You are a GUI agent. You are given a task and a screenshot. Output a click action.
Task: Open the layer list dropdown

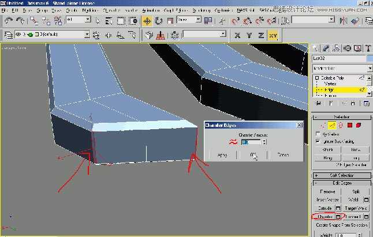point(87,35)
